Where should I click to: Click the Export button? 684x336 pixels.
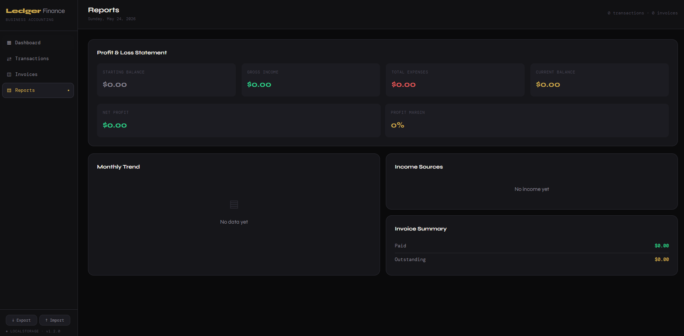pos(21,320)
